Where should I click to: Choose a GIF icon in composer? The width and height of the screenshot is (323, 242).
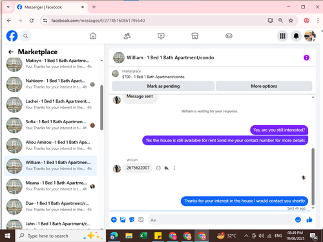point(141,219)
